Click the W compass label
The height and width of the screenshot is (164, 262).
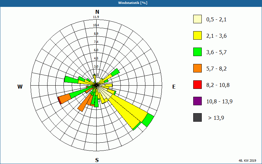(20, 87)
